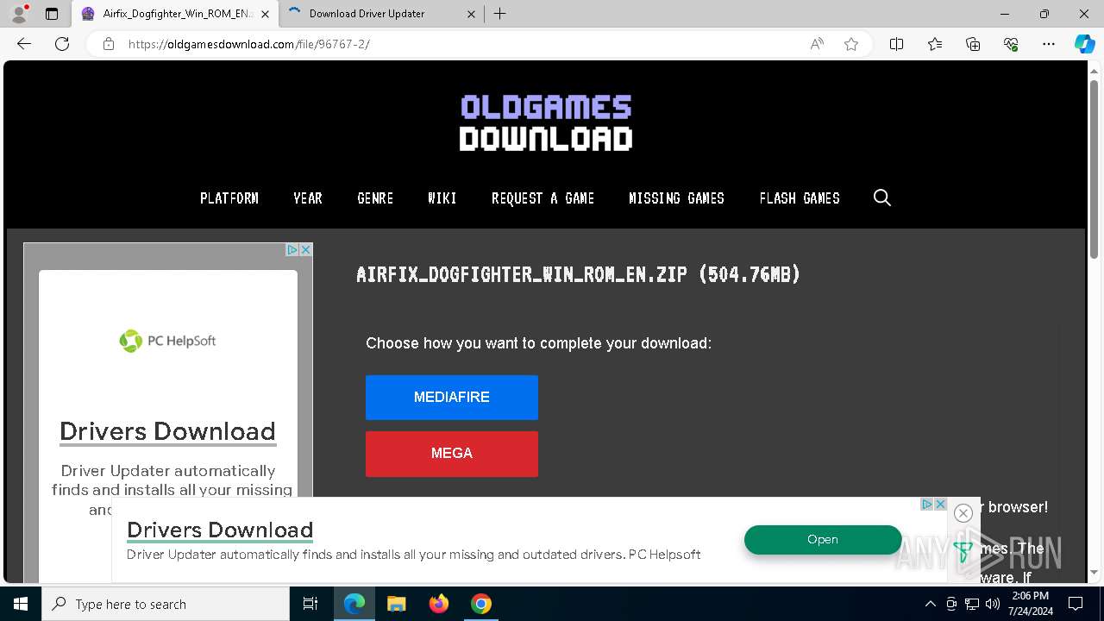Open a new tab with plus button
This screenshot has height=621, width=1104.
[x=500, y=14]
